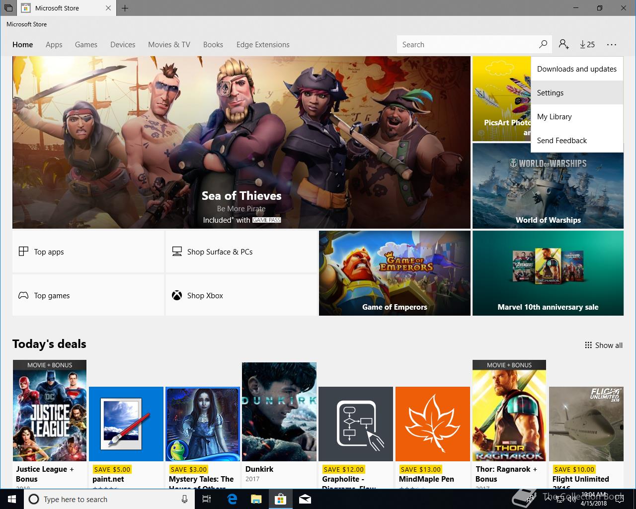The height and width of the screenshot is (509, 636).
Task: Open Task View from the taskbar
Action: [207, 499]
